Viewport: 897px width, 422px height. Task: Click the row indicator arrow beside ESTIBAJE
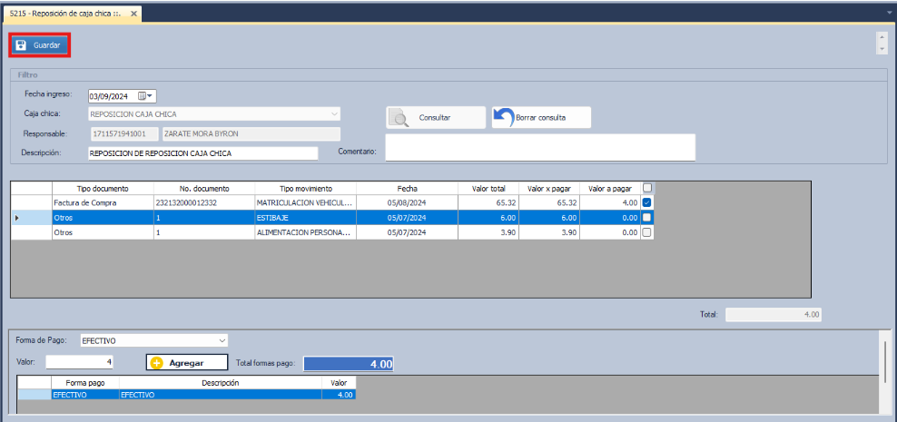click(18, 218)
